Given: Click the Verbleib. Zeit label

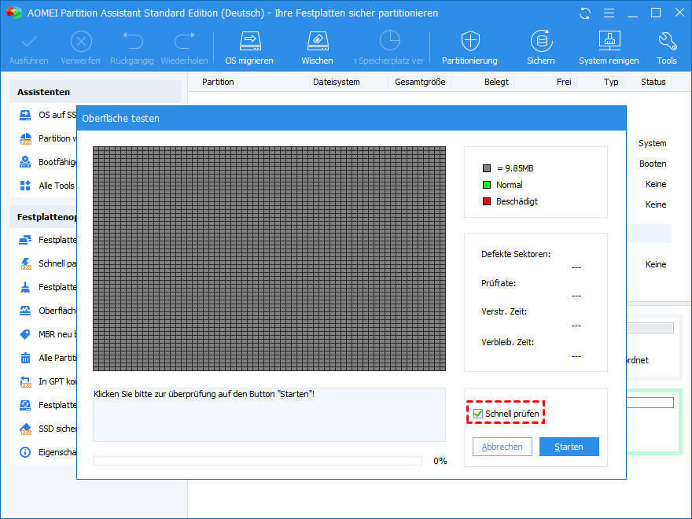Looking at the screenshot, I should (507, 341).
